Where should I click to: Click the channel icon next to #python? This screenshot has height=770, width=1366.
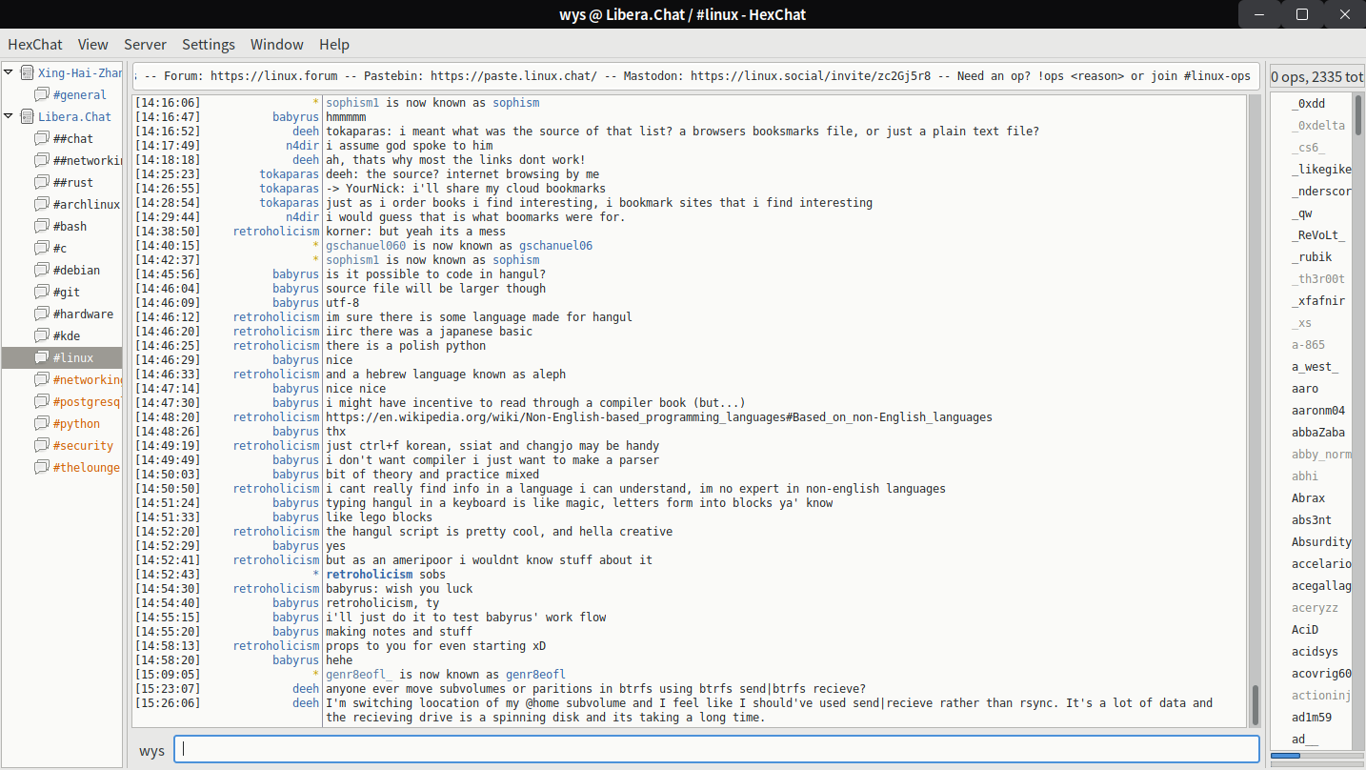(41, 423)
